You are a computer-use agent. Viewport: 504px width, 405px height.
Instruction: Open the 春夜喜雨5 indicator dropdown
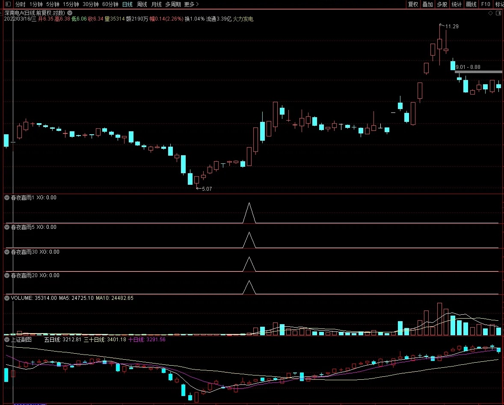pyautogui.click(x=7, y=227)
